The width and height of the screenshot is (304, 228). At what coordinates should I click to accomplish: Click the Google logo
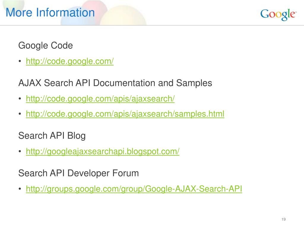pyautogui.click(x=278, y=15)
